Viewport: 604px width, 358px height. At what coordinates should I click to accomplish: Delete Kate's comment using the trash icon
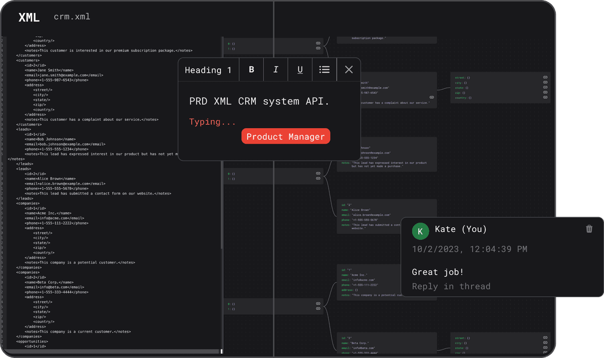pos(589,228)
